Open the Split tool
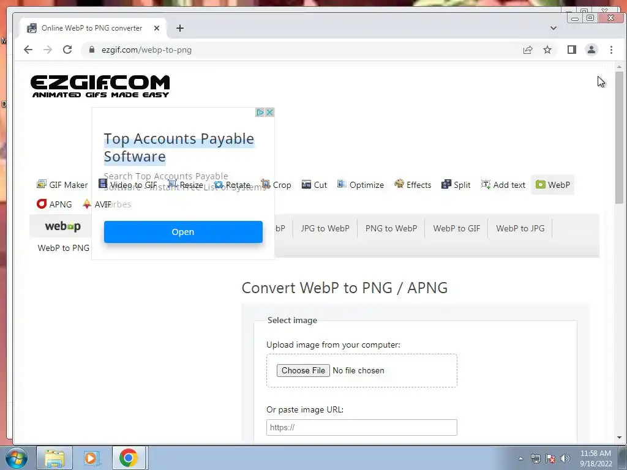The width and height of the screenshot is (627, 470). (456, 185)
